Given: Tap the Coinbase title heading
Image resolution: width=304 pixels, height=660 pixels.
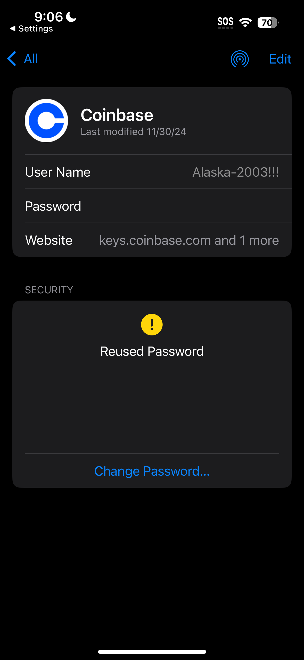Looking at the screenshot, I should [117, 115].
